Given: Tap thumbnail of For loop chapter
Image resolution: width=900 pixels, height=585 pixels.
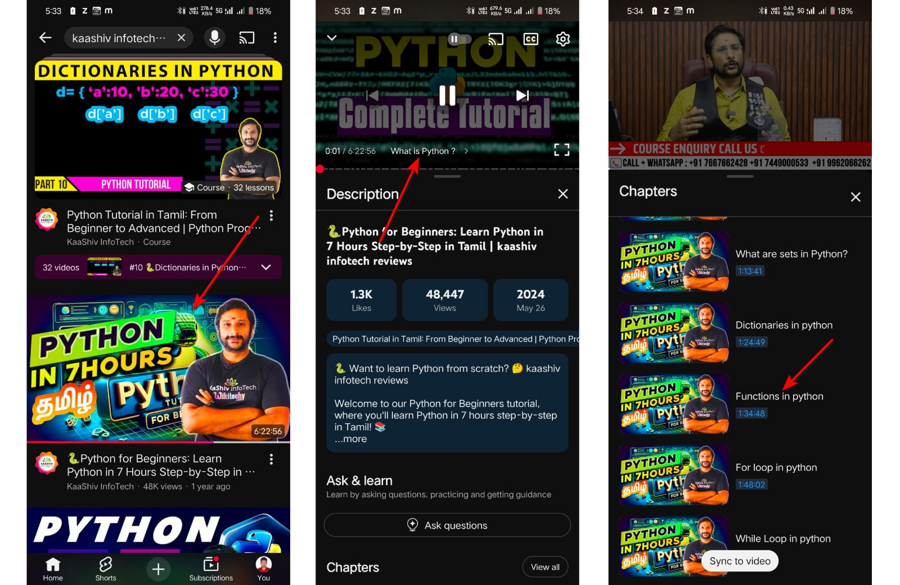Looking at the screenshot, I should (x=674, y=475).
